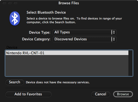Viewport: 138px width, 102px height.
Task: Open the Device Type dropdown
Action: coord(84,32)
